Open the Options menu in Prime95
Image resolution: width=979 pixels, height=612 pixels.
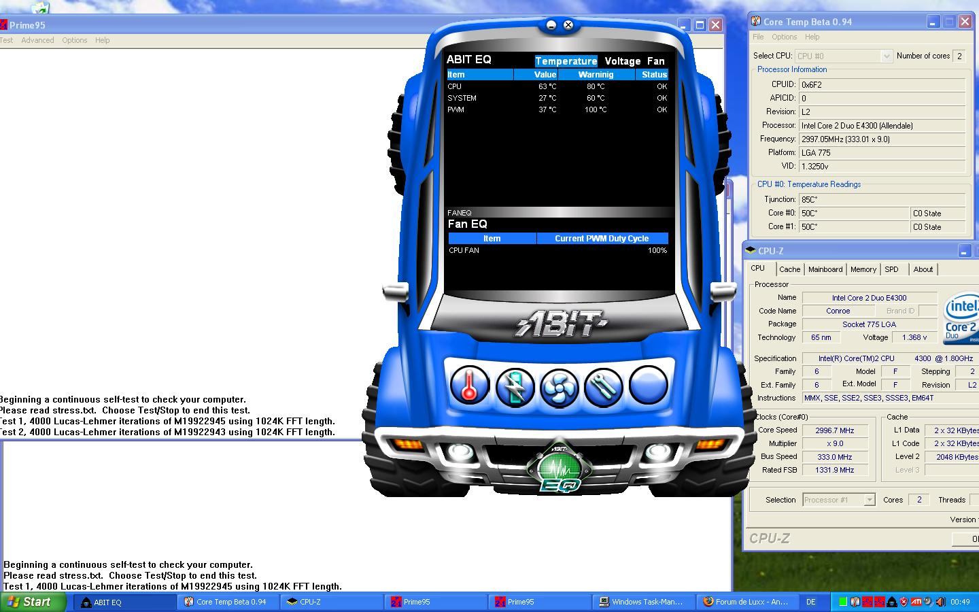[75, 40]
